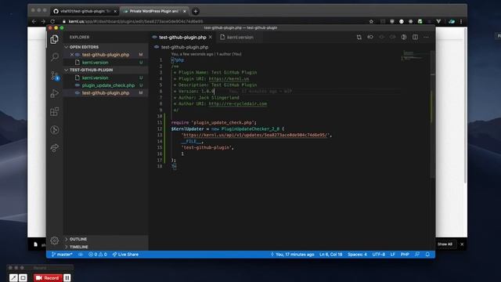
Task: Open the Run and Debug view
Action: coord(55,94)
